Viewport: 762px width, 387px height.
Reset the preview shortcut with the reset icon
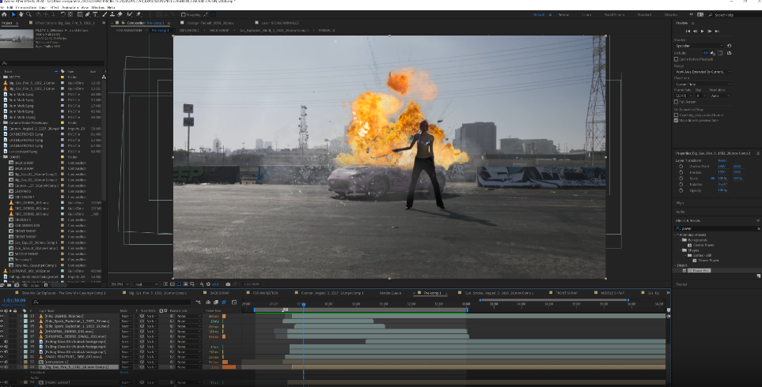[x=729, y=46]
